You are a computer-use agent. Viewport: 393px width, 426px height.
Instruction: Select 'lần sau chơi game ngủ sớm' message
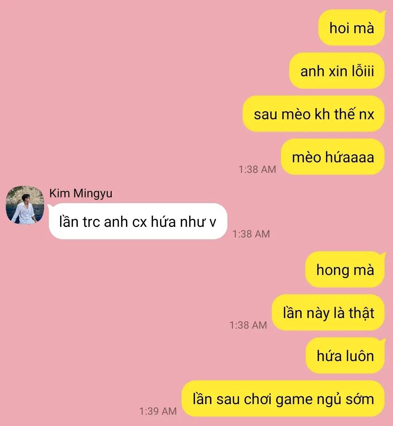pyautogui.click(x=283, y=399)
